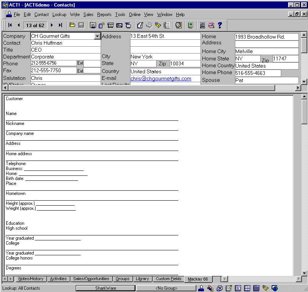
Task: Open the Lookup menu
Action: [x=59, y=15]
